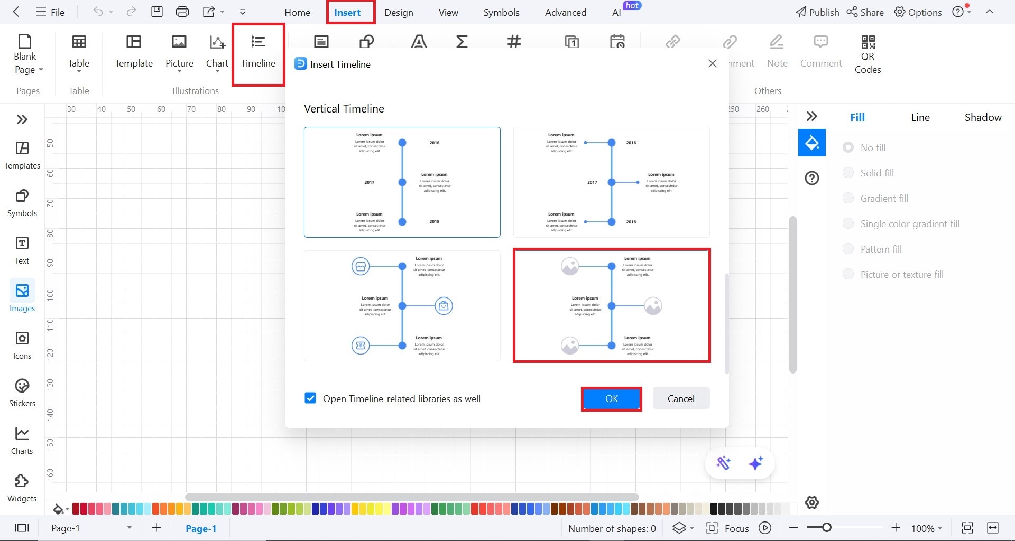Collapse the ribbon with the up chevron

[990, 12]
